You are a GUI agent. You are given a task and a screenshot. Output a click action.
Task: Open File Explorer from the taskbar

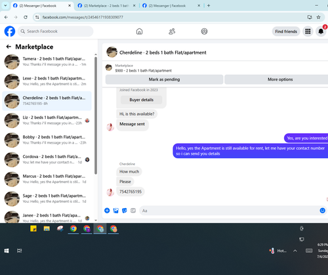pos(47,228)
